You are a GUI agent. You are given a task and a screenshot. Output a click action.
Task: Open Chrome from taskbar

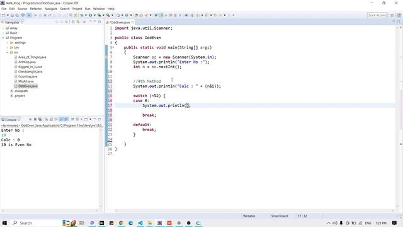pos(121,223)
